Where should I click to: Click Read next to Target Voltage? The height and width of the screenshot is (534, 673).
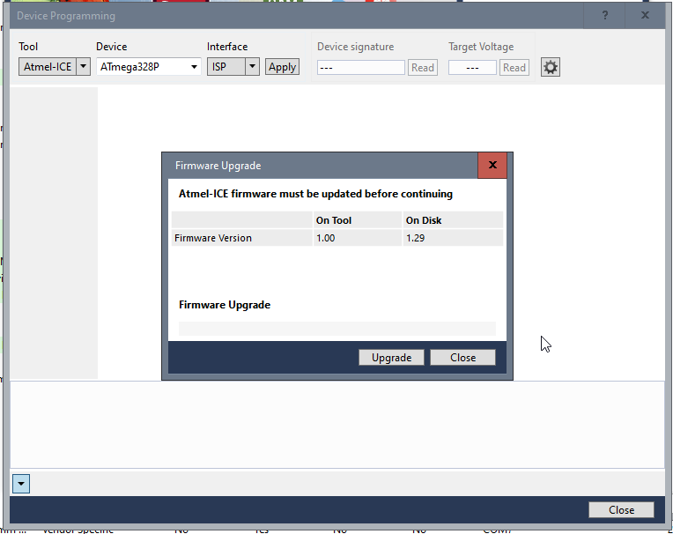point(514,67)
